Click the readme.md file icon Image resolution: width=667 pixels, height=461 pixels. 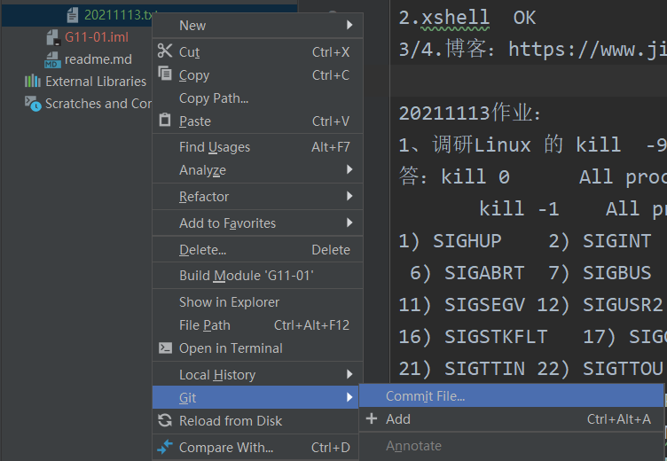52,59
